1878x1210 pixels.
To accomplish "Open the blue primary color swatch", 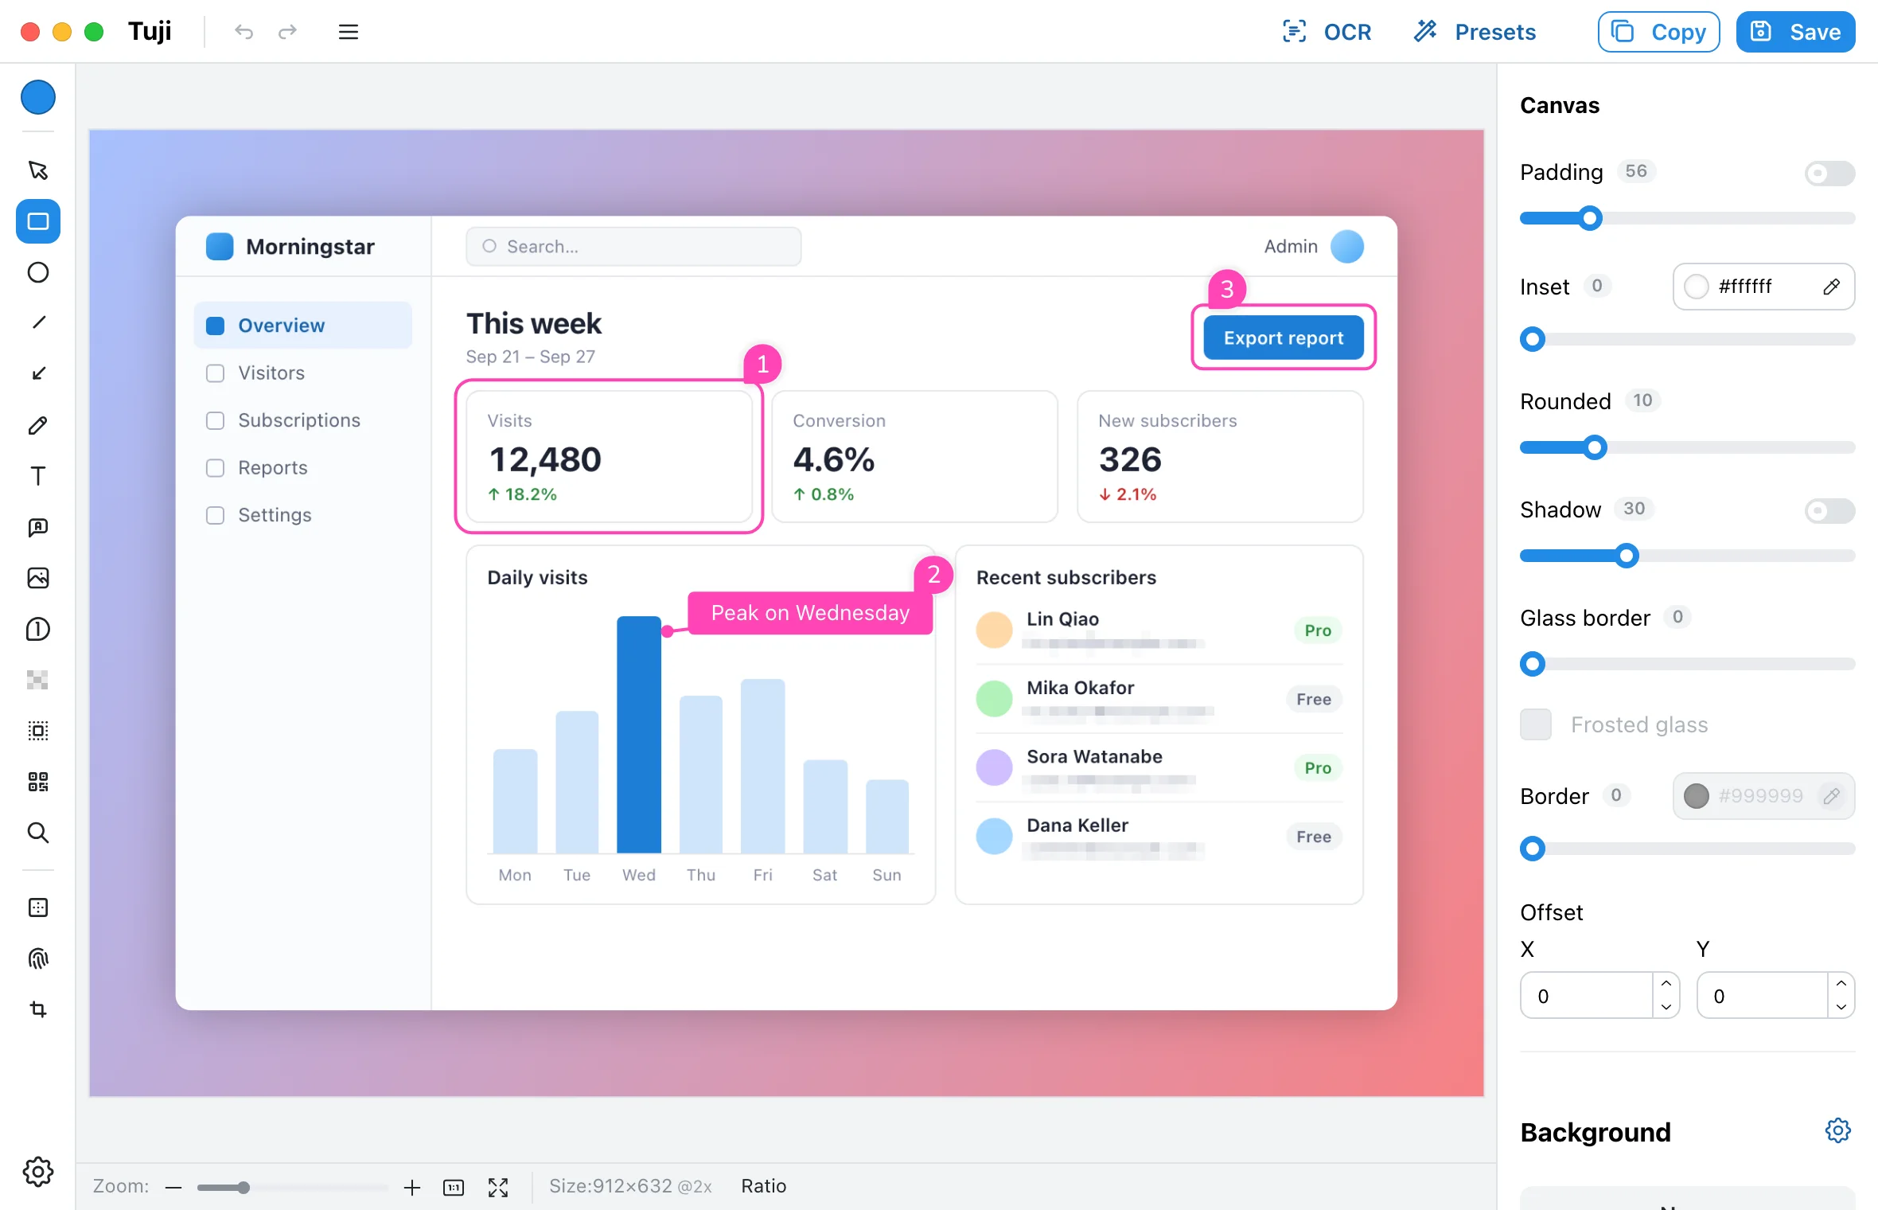I will (x=37, y=97).
